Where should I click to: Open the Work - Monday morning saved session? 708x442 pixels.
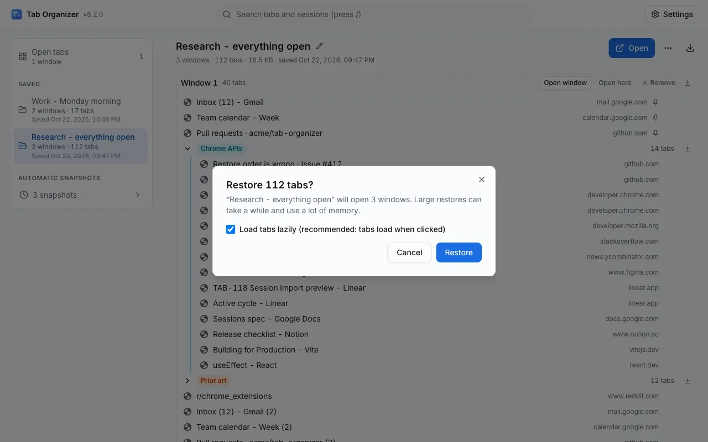point(81,110)
